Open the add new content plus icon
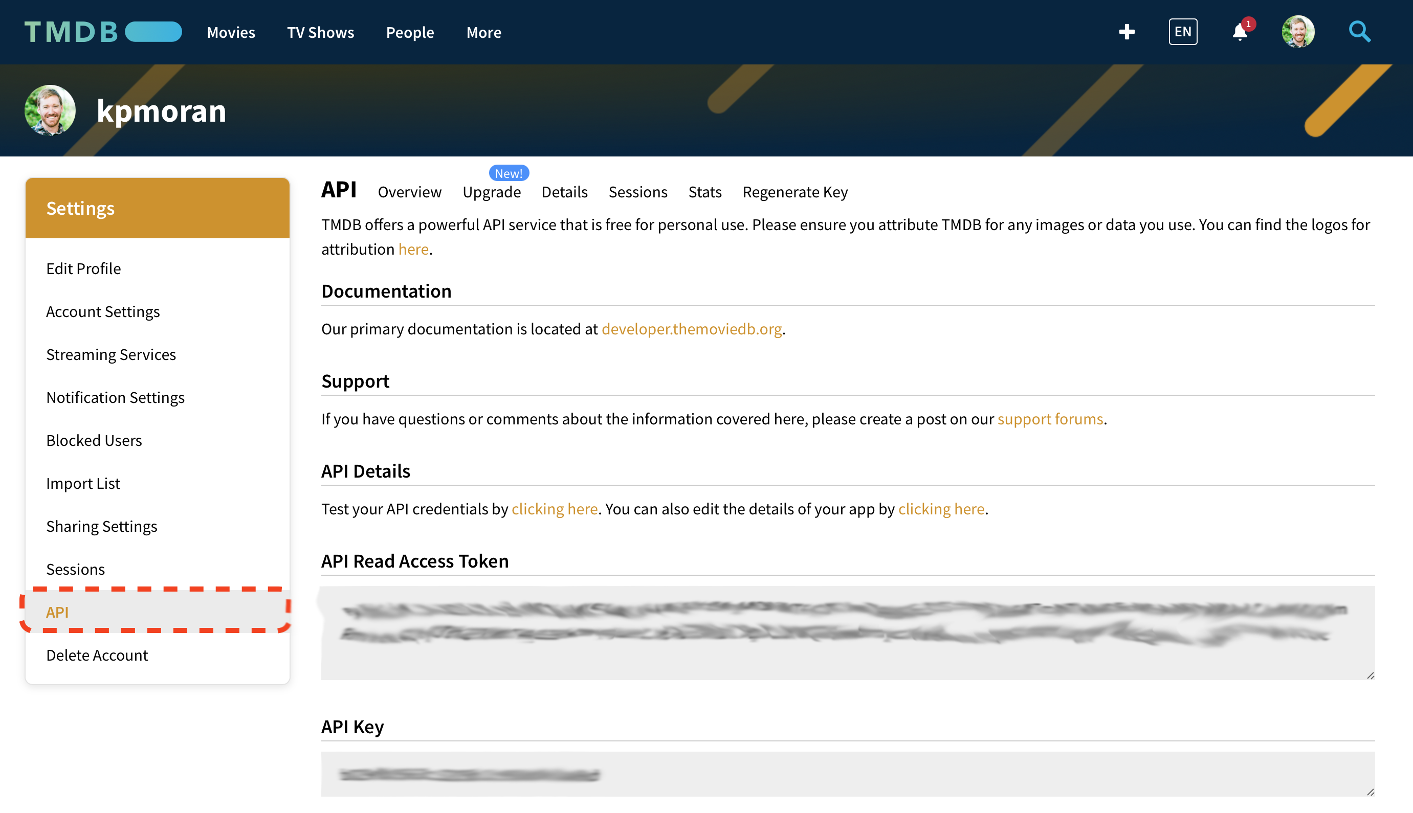The image size is (1413, 813). (x=1127, y=32)
